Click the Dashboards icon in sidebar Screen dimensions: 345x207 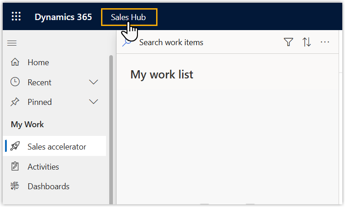tap(15, 186)
